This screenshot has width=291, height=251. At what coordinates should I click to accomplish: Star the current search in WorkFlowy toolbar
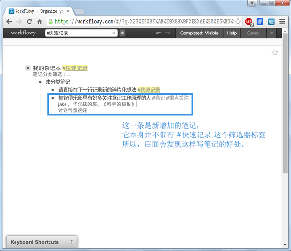click(122, 33)
